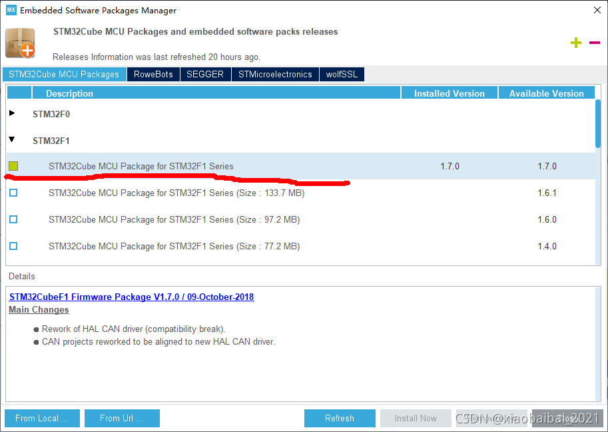
Task: Open the wolfSSL tab
Action: coord(342,74)
